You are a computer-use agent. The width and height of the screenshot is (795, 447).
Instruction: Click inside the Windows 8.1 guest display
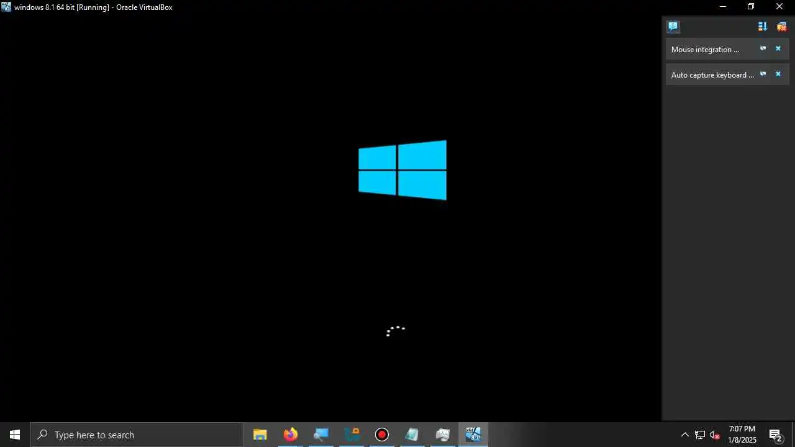tap(330, 217)
